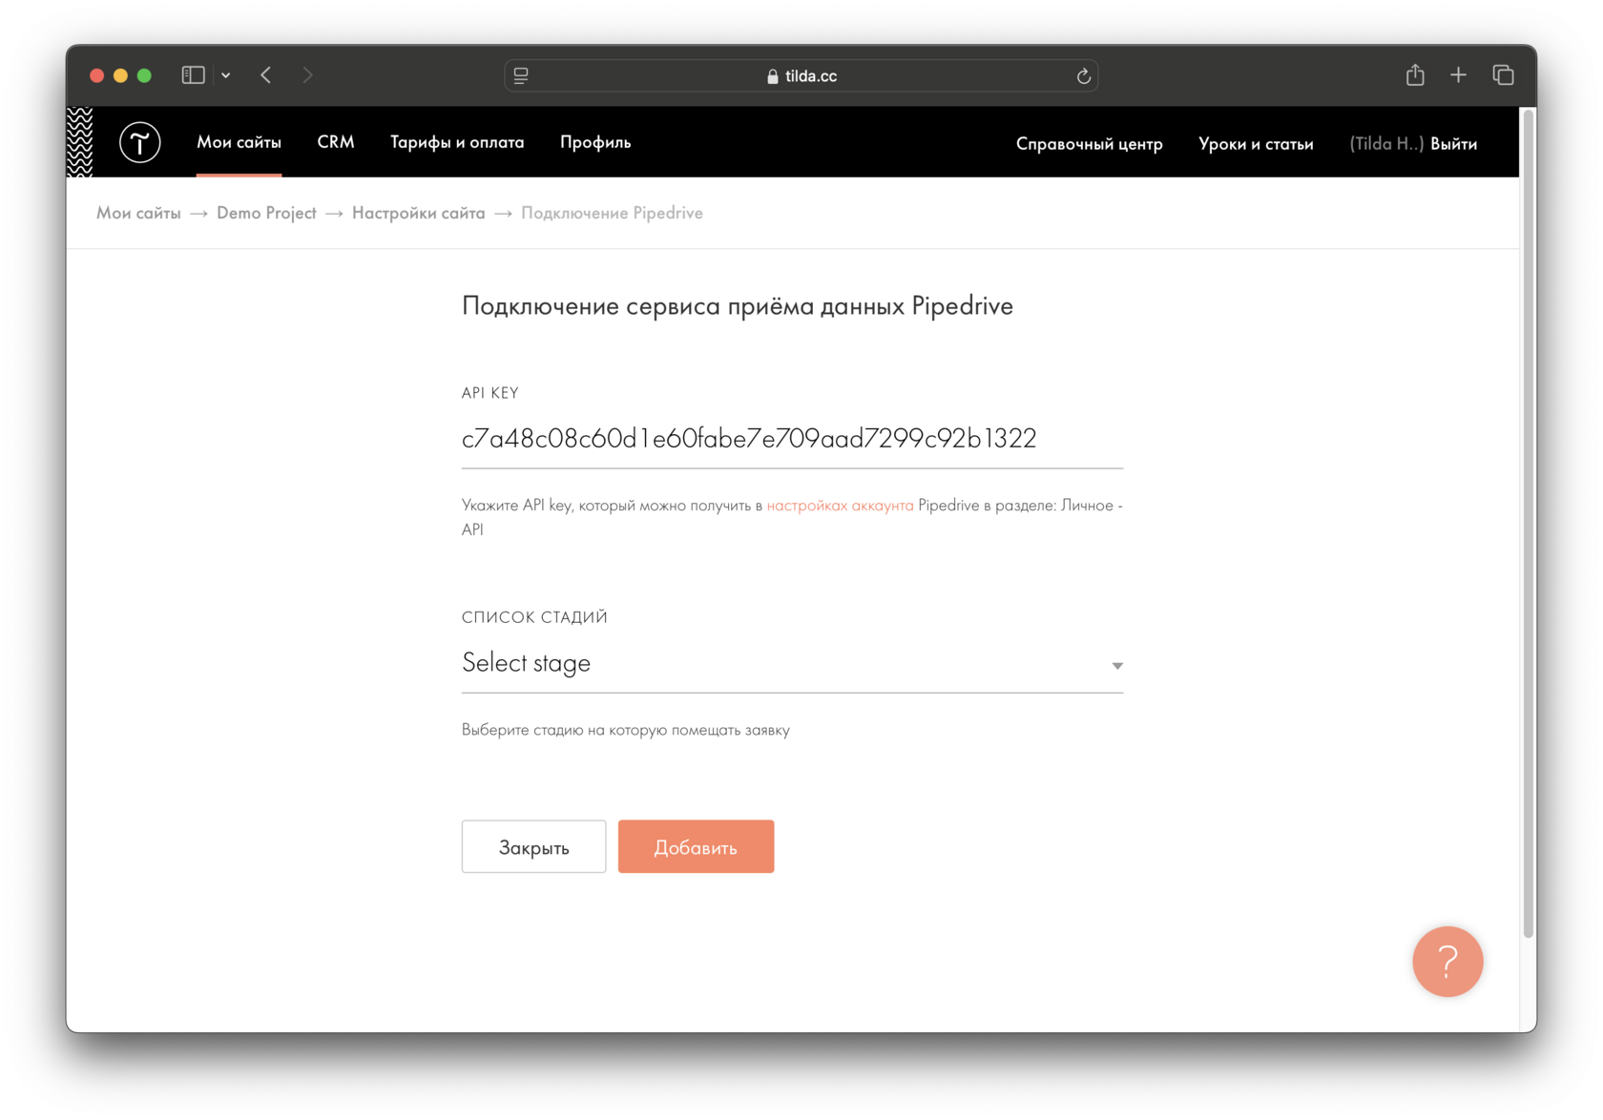Open the orange help question-mark button

pos(1447,962)
